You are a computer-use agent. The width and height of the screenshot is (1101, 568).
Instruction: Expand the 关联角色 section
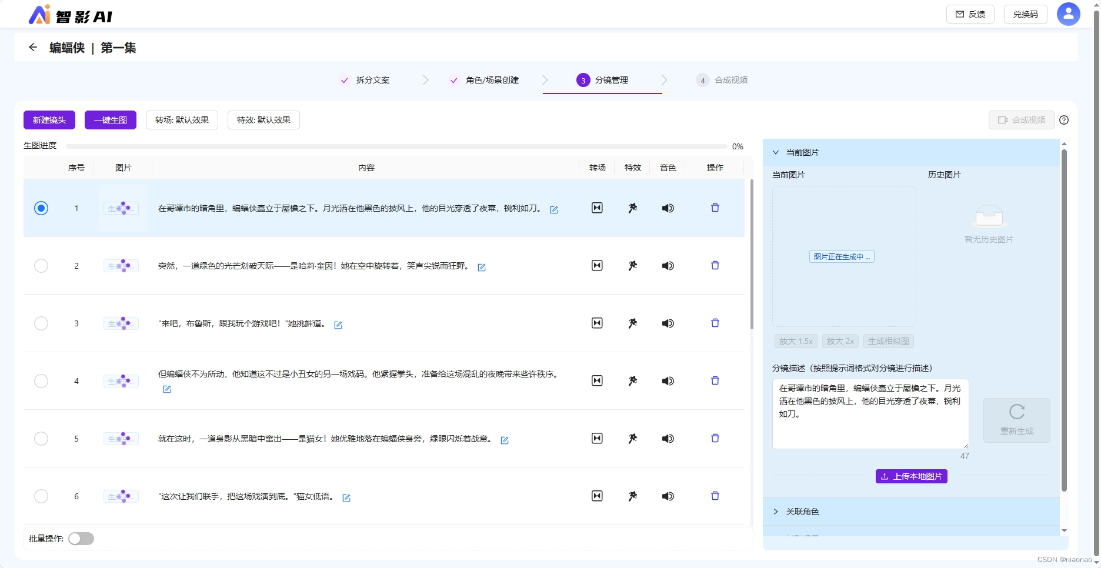pyautogui.click(x=911, y=512)
